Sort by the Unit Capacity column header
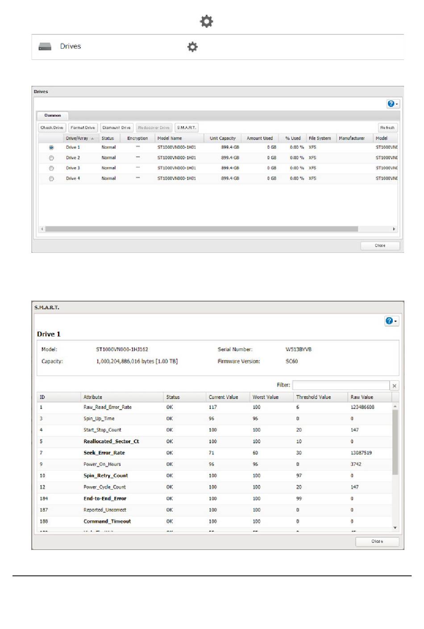The width and height of the screenshot is (424, 629). pyautogui.click(x=222, y=138)
